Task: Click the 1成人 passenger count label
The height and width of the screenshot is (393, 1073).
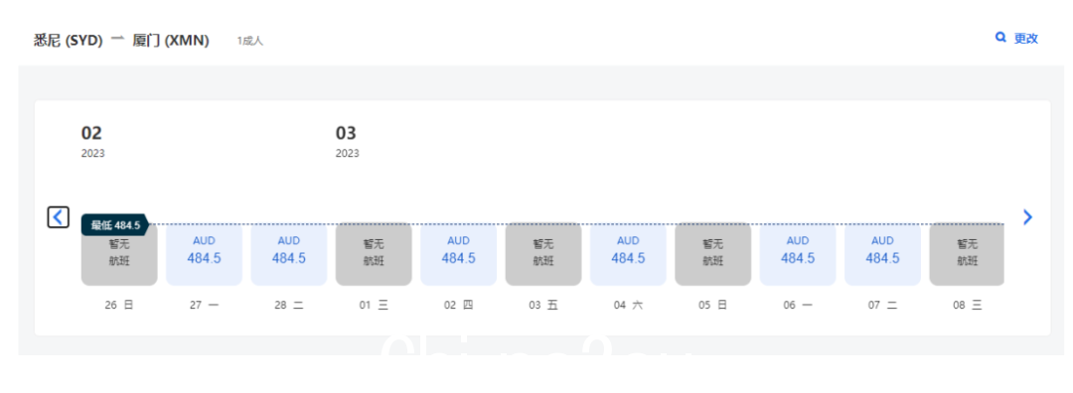Action: 249,41
